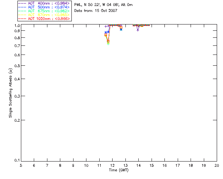Click the y-axis label 0.1
The height and width of the screenshot is (179, 223).
(x=17, y=160)
